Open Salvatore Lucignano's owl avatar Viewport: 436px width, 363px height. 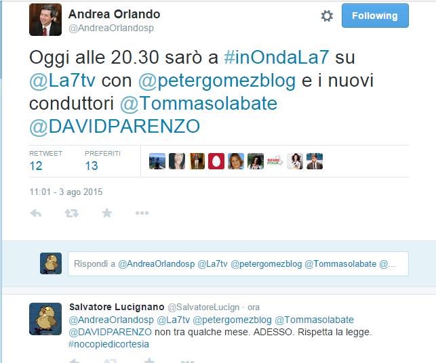point(45,319)
